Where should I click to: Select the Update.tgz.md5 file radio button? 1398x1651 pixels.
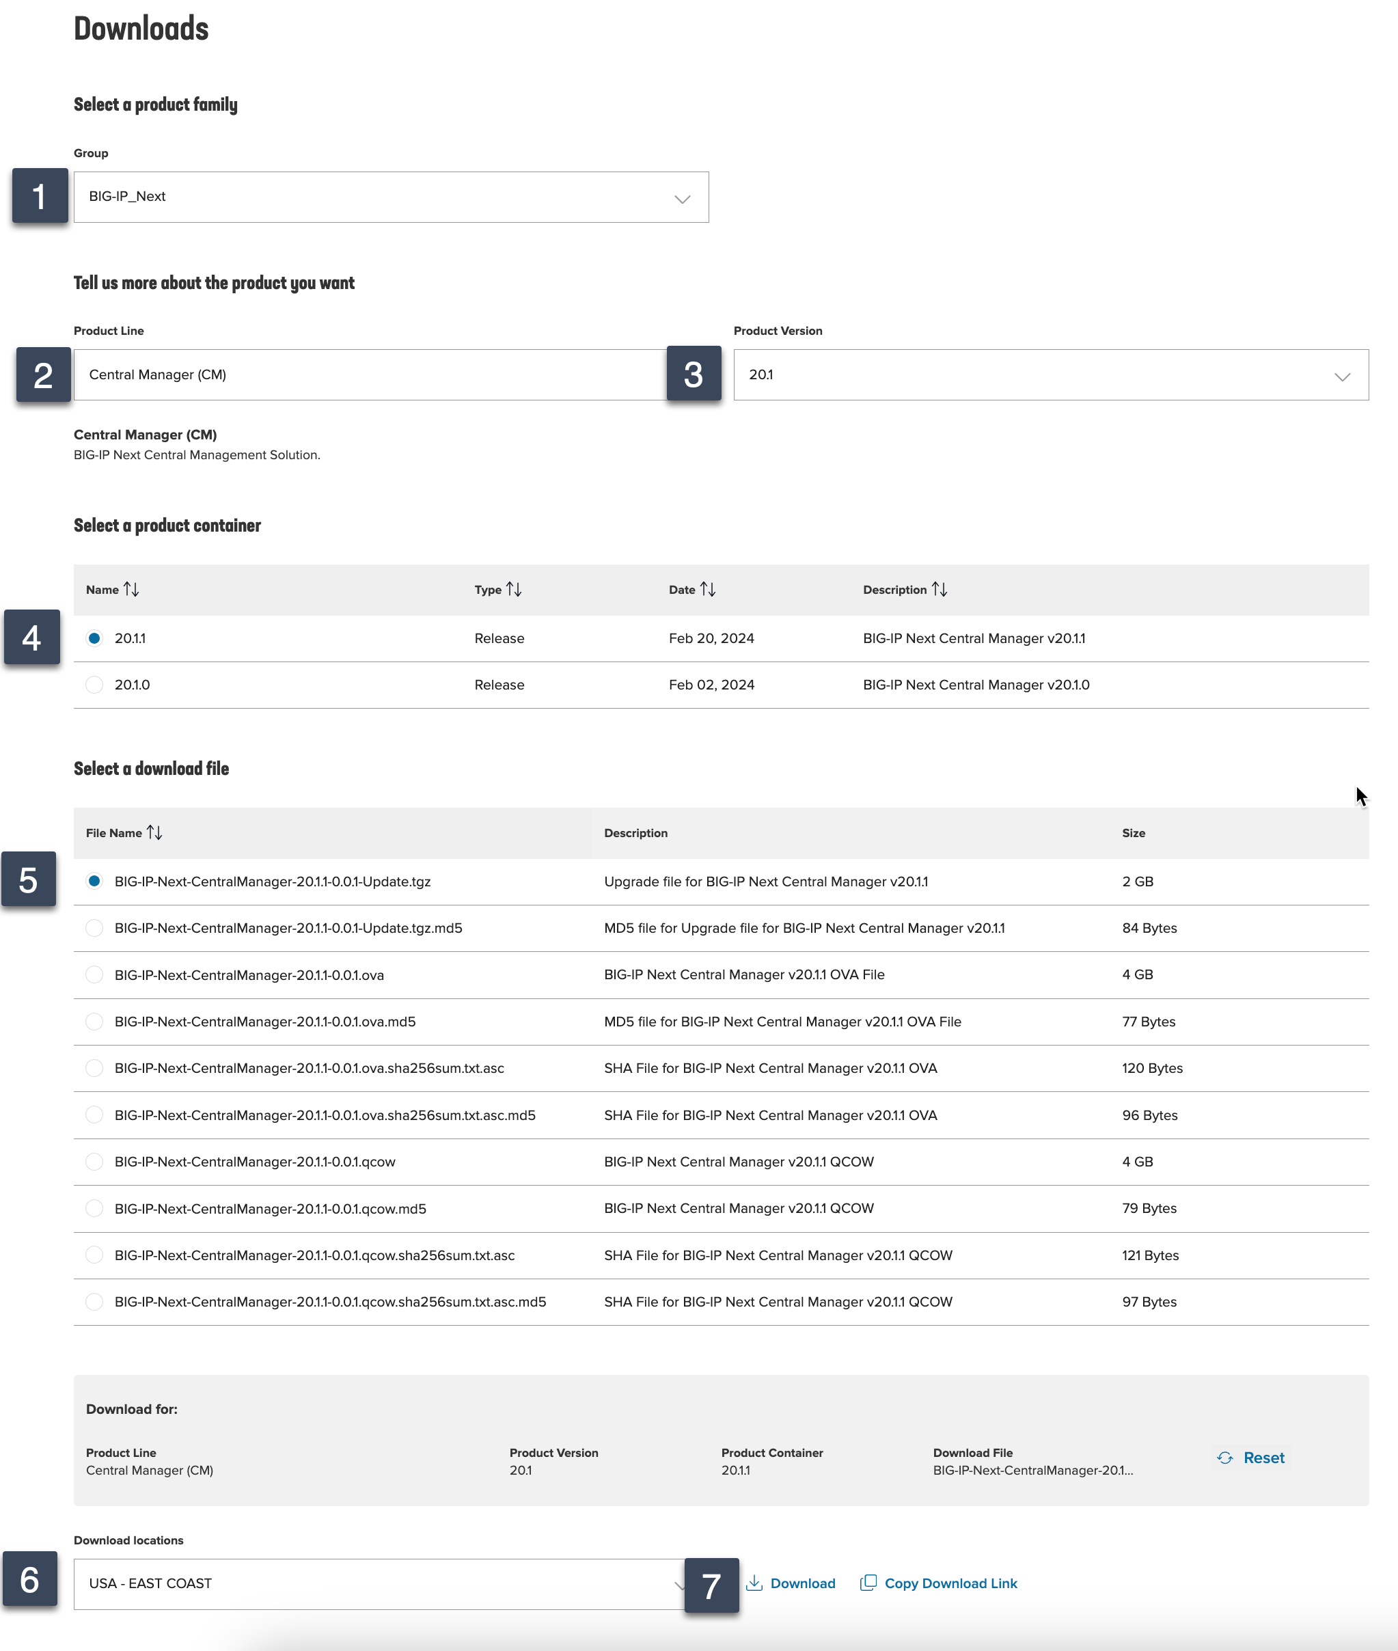pyautogui.click(x=94, y=928)
